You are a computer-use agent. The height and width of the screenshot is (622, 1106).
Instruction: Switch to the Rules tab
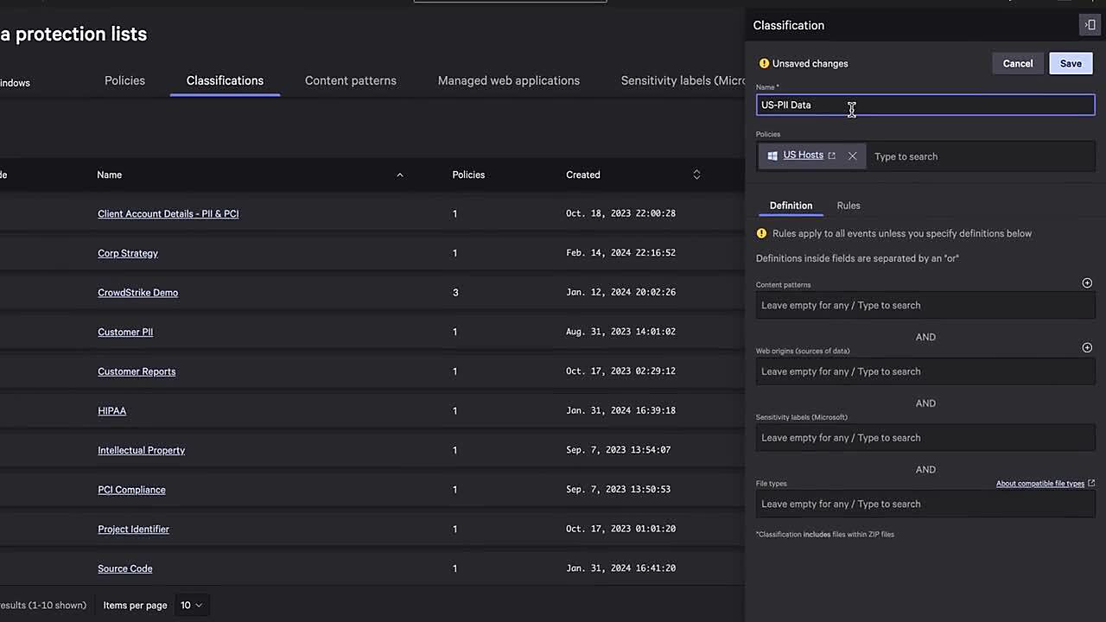[848, 206]
